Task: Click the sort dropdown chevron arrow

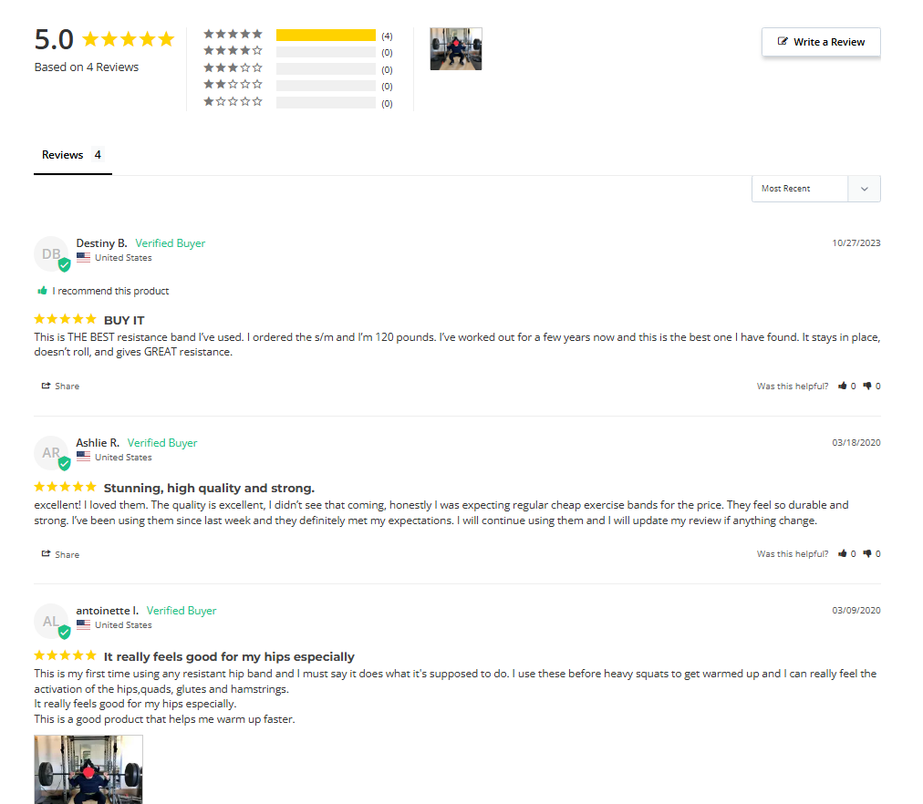Action: 864,189
